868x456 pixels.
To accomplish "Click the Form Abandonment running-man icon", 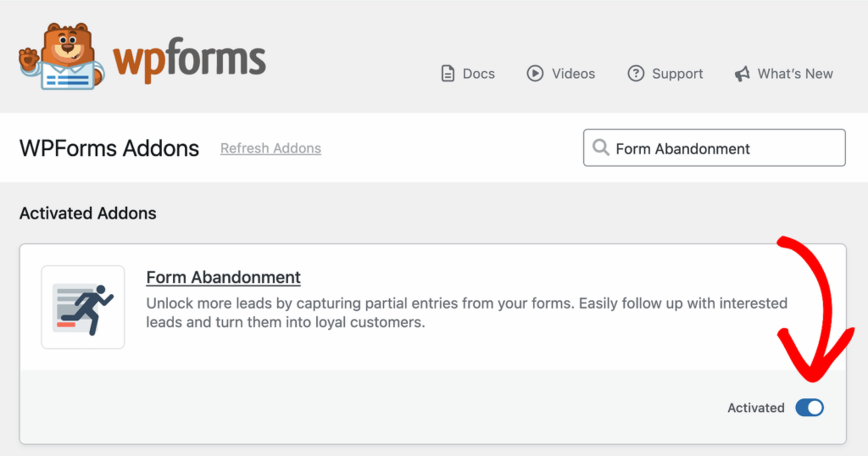I will pos(83,307).
